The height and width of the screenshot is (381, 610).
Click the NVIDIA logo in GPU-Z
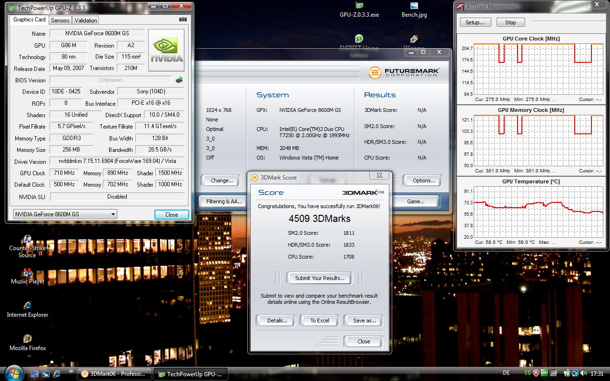click(x=166, y=50)
